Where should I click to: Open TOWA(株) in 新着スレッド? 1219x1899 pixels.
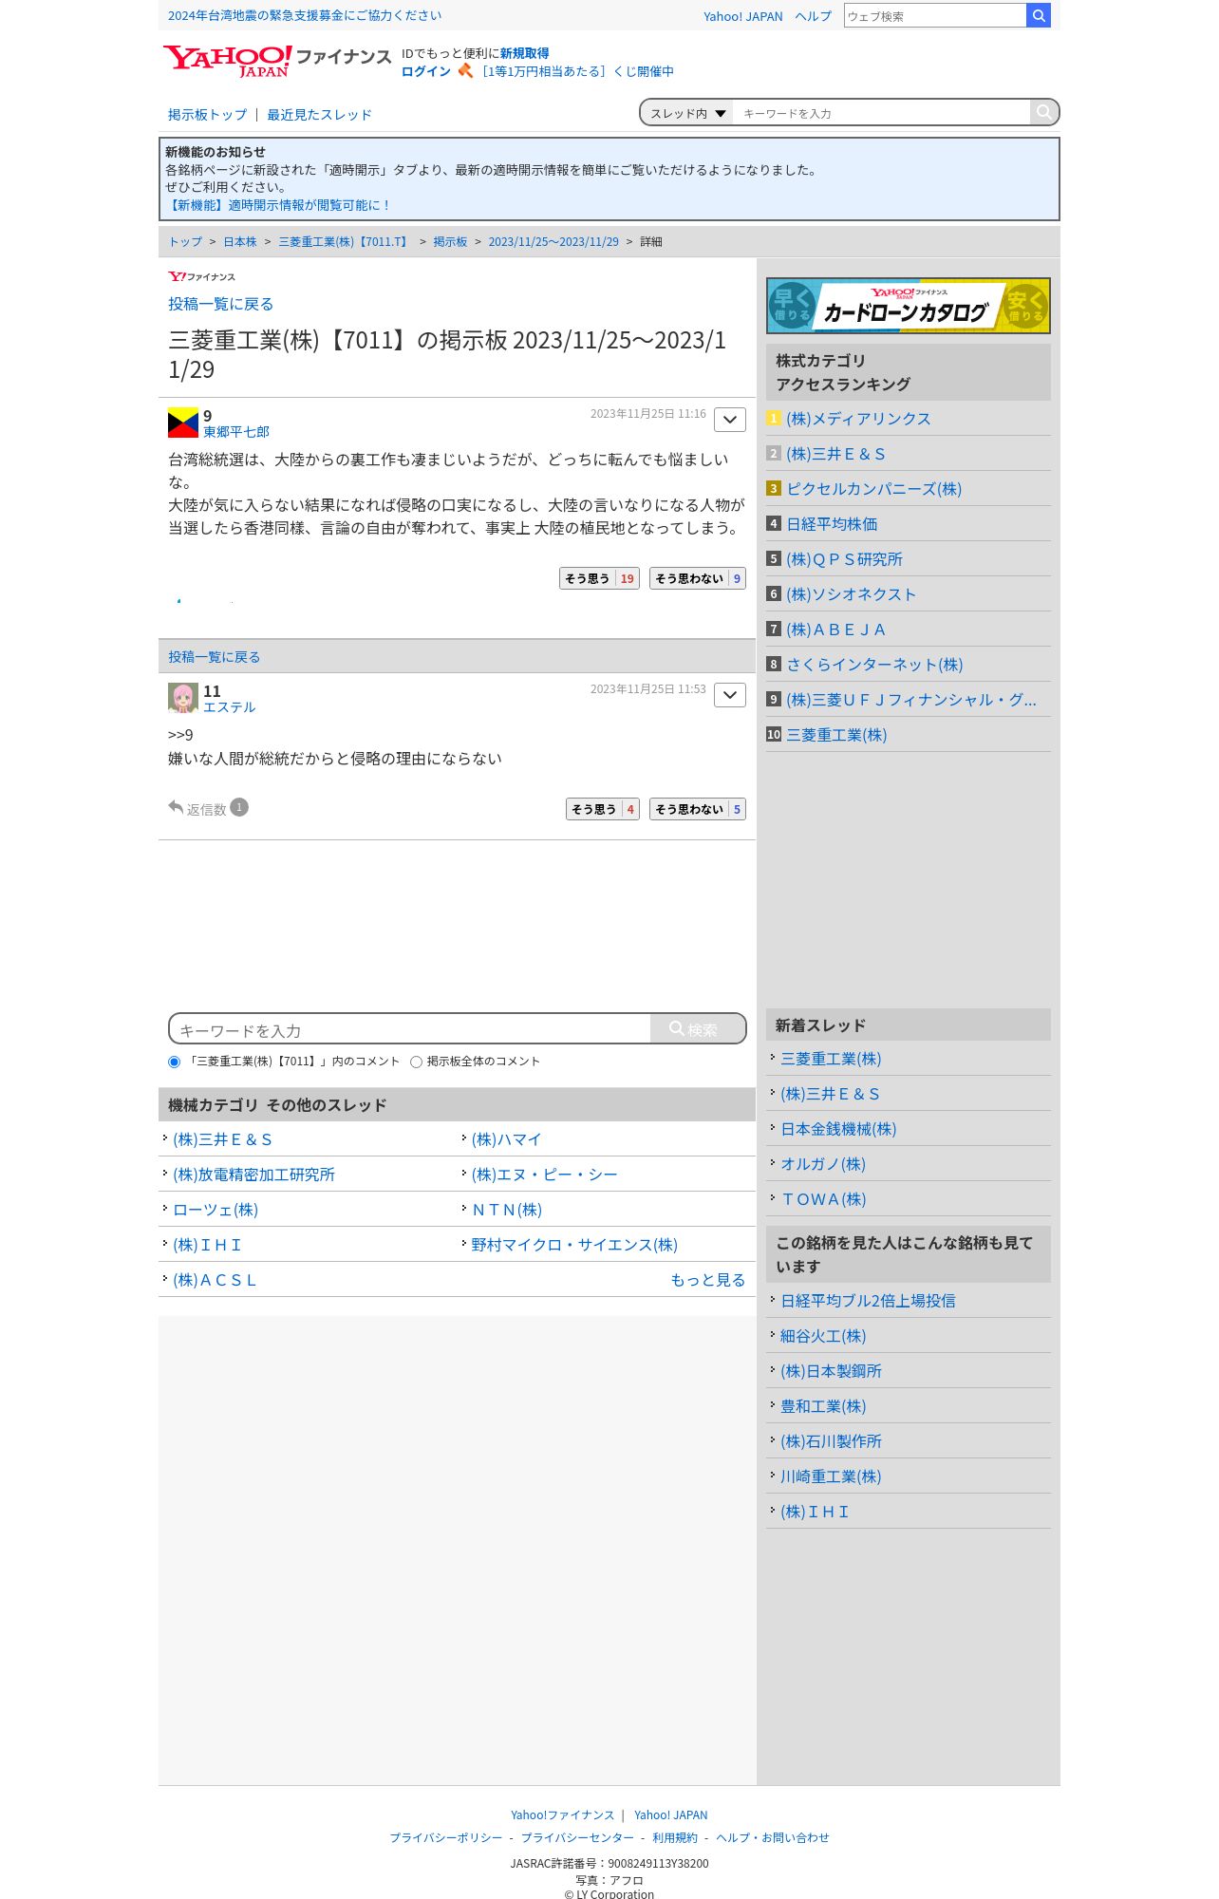click(823, 1199)
